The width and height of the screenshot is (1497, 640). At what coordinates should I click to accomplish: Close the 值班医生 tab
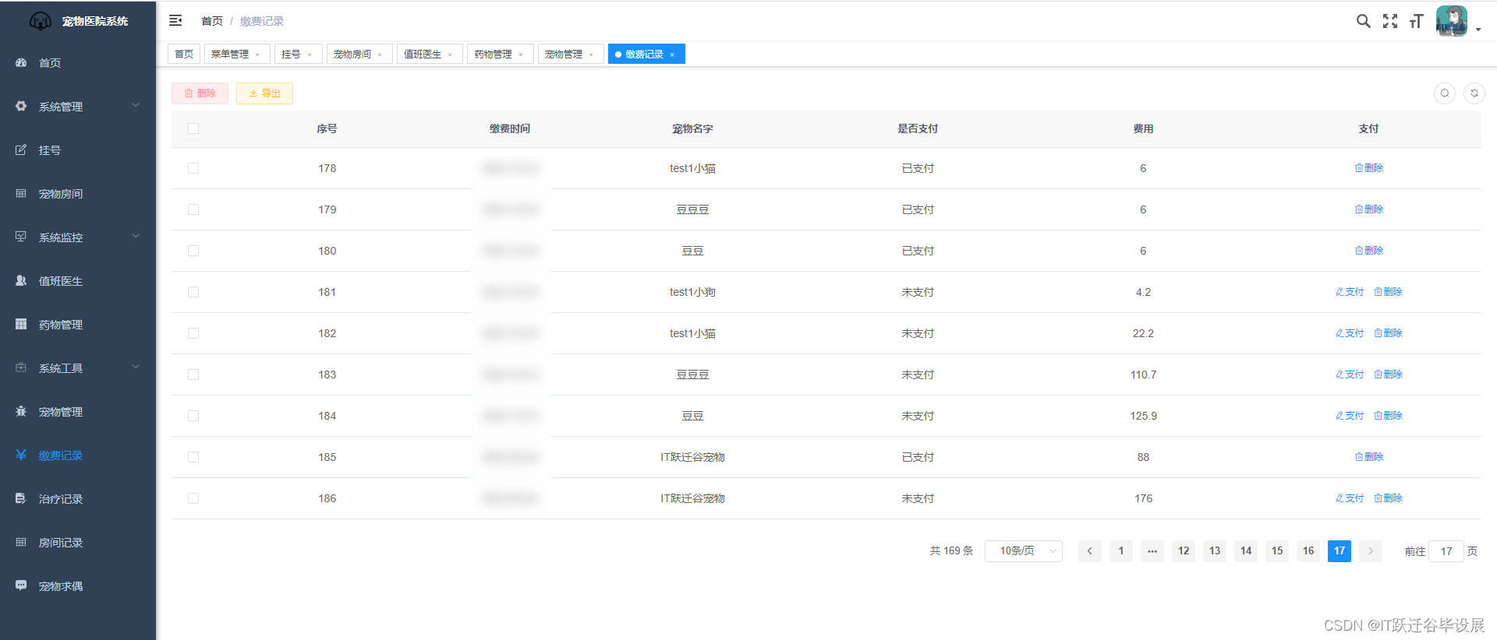pyautogui.click(x=450, y=55)
